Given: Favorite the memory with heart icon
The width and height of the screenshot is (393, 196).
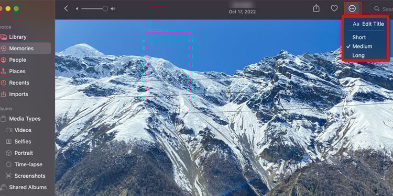Looking at the screenshot, I should (334, 8).
